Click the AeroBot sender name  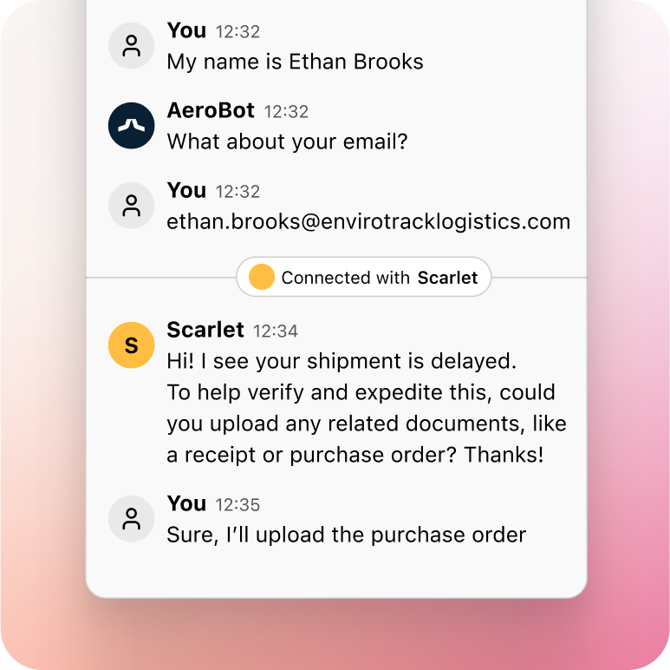tap(211, 110)
